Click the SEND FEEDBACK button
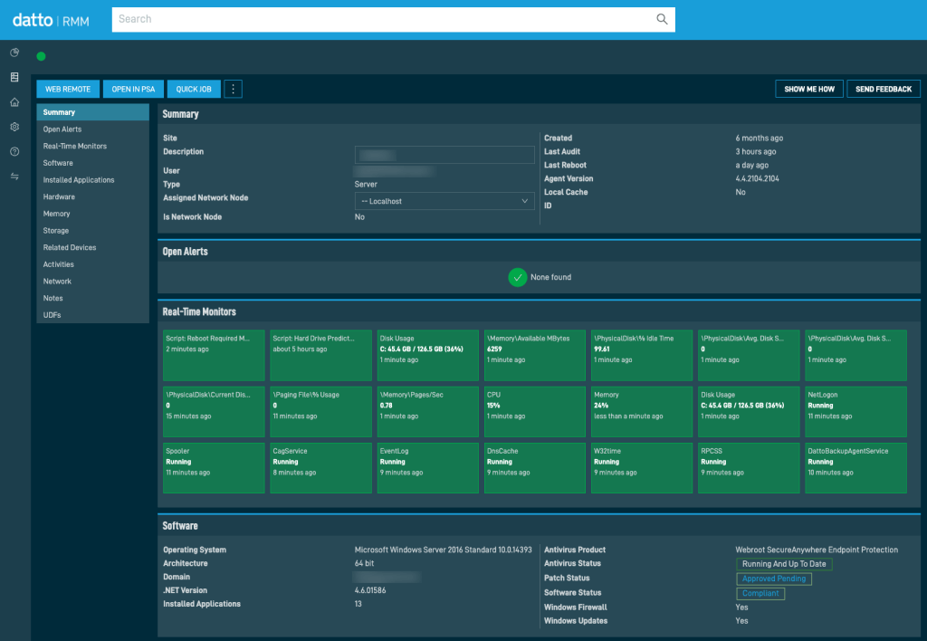The image size is (927, 641). [884, 89]
